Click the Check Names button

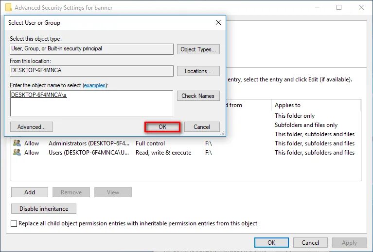pos(198,96)
